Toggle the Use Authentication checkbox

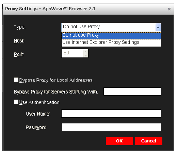(16, 102)
